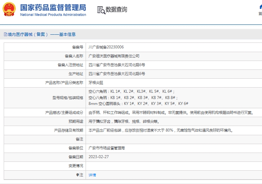
Task: Click the 生产地址 label
Action: 76,74
